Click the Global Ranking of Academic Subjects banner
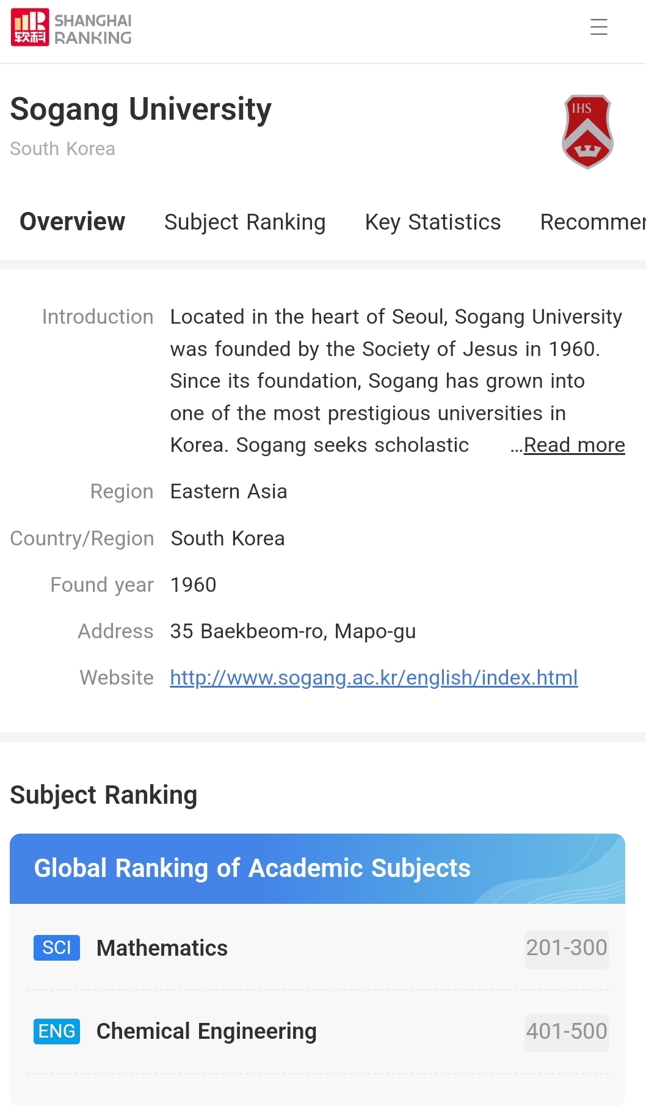The height and width of the screenshot is (1106, 646). [317, 868]
